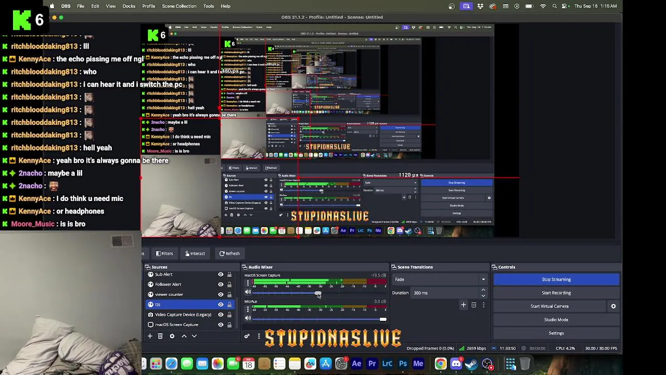The image size is (666, 375).
Task: Click Start Virtual Camera button
Action: [549, 306]
